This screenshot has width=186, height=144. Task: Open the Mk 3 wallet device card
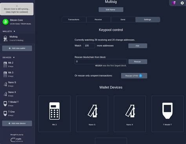[x=55, y=114]
